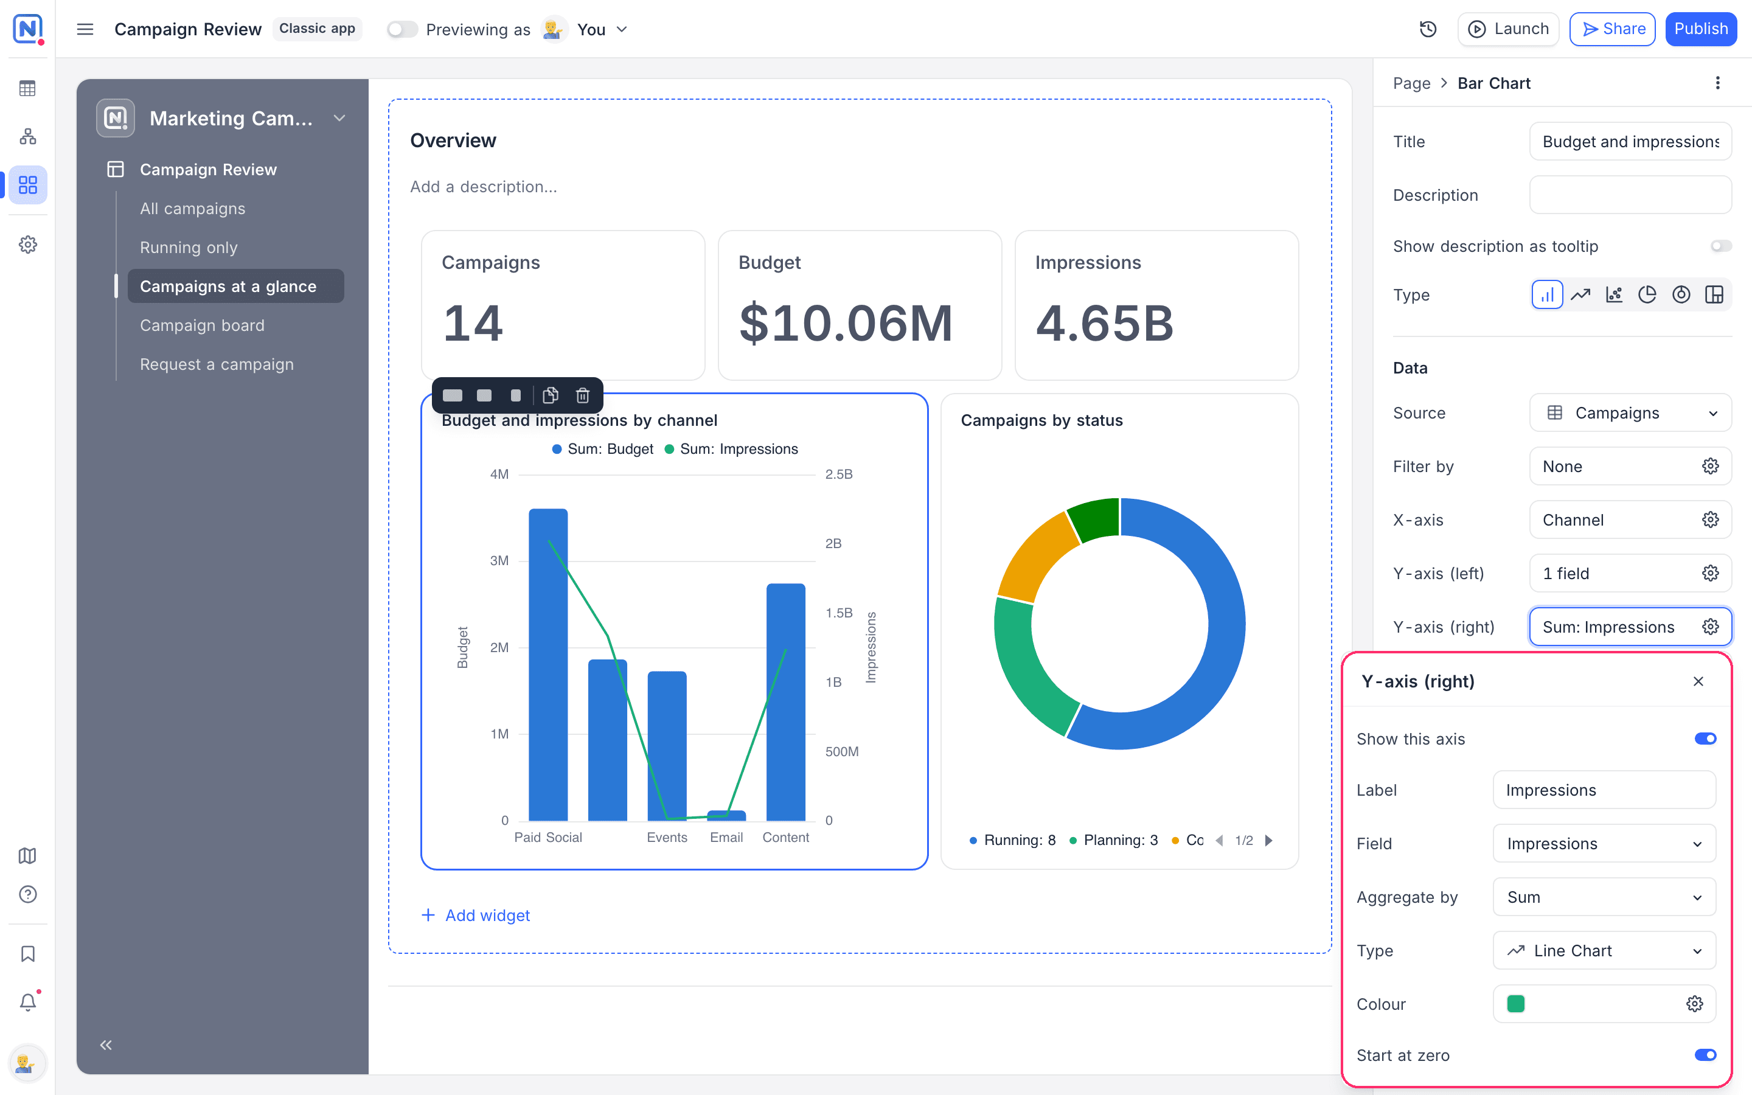Image resolution: width=1752 pixels, height=1095 pixels.
Task: Select the line chart type icon
Action: pos(1580,295)
